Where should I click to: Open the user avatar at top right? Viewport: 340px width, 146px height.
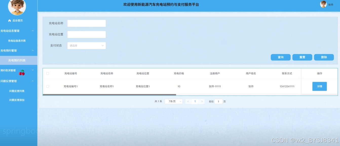point(323,4)
